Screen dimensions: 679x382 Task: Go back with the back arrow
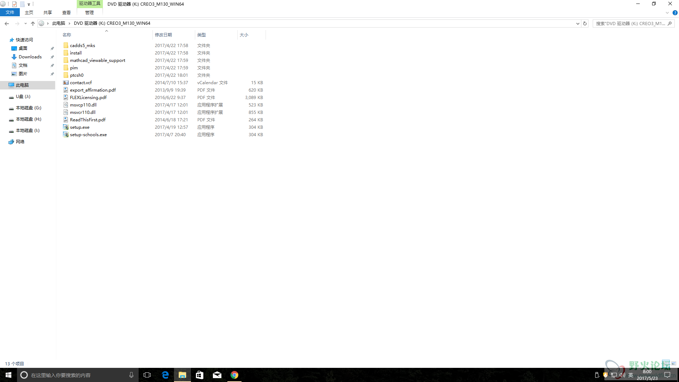tap(7, 23)
